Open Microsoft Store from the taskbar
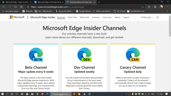The height and width of the screenshot is (96, 171). [x=27, y=94]
